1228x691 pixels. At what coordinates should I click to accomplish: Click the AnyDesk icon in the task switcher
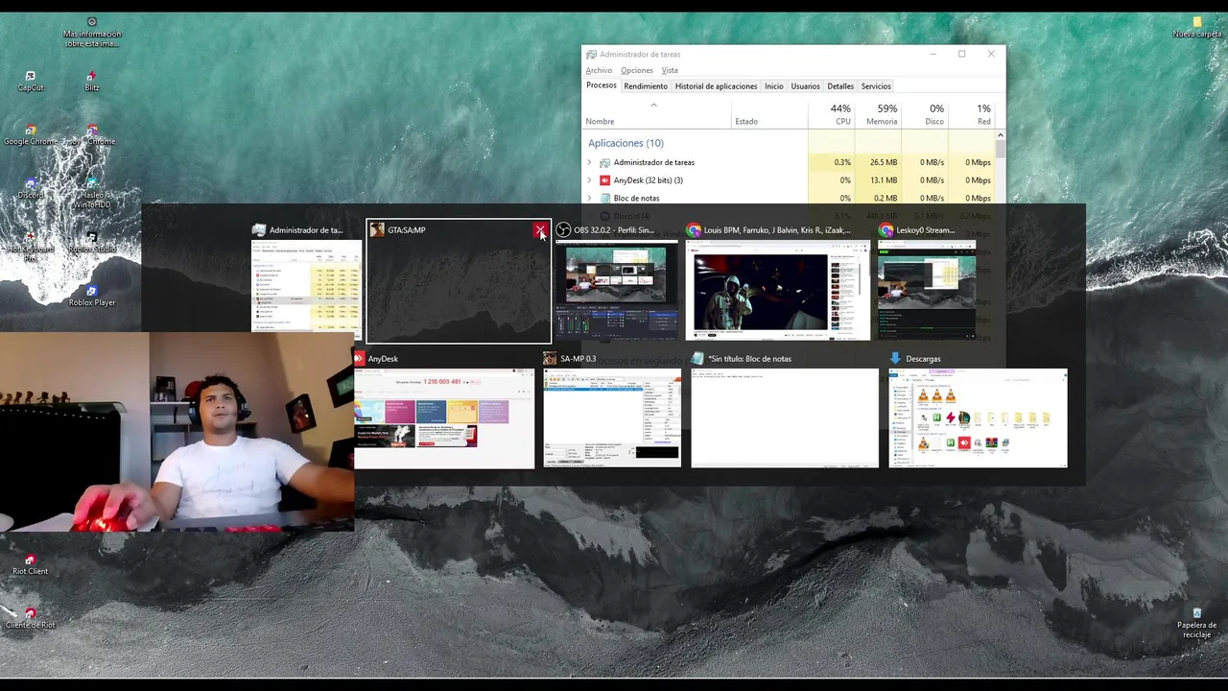[x=360, y=359]
